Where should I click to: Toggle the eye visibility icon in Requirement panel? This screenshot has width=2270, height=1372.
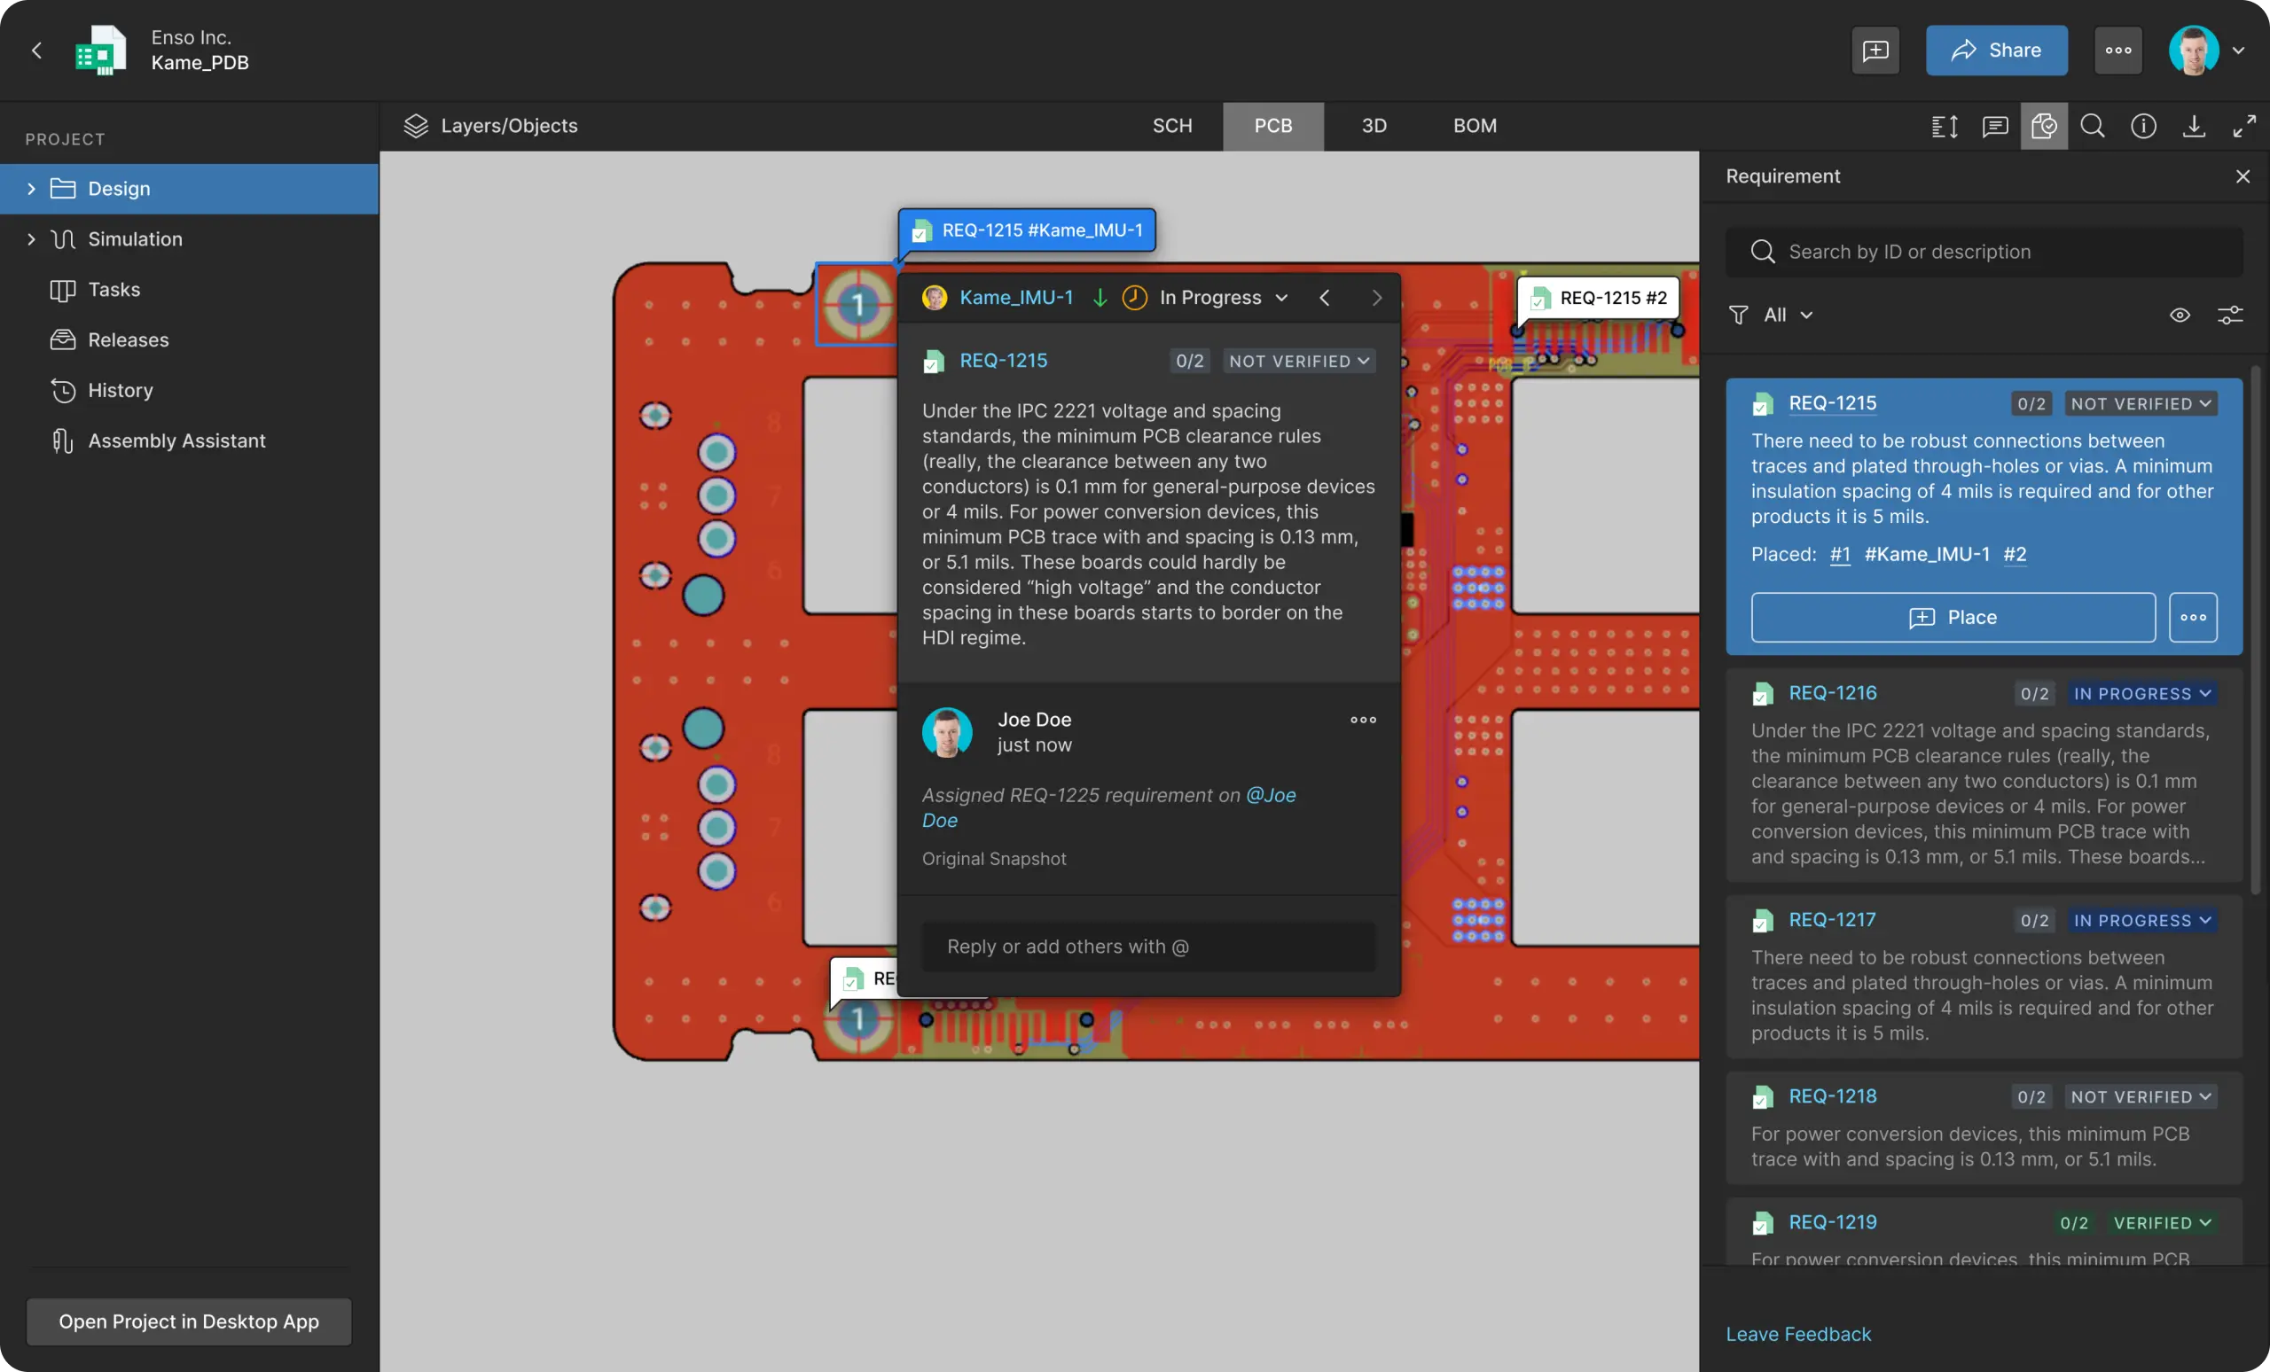[2180, 315]
